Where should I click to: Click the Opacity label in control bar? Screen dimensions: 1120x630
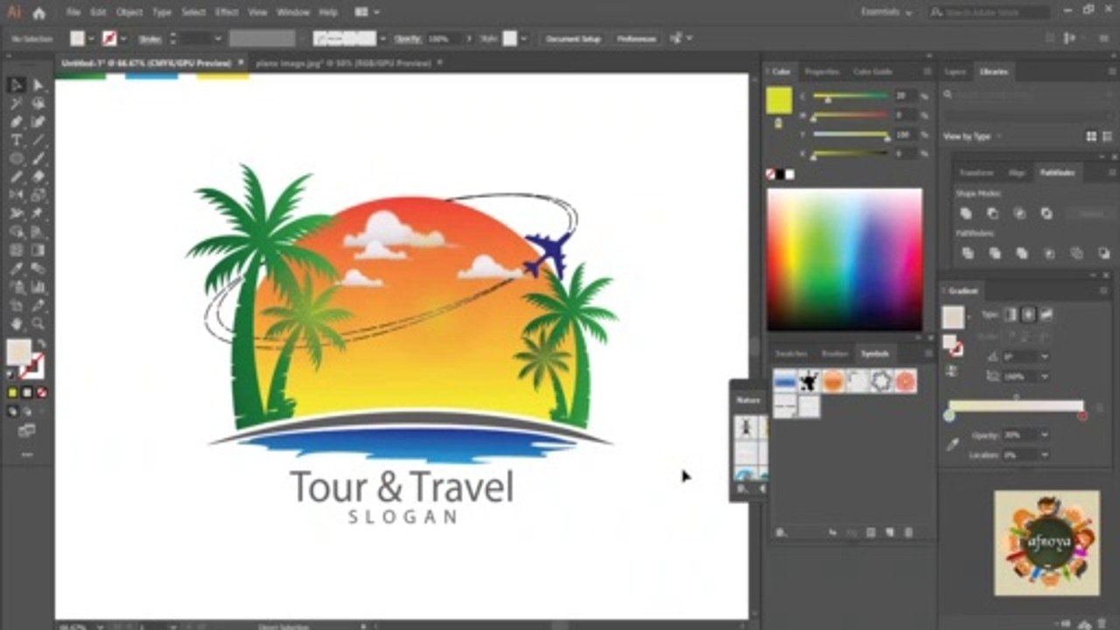click(x=407, y=38)
